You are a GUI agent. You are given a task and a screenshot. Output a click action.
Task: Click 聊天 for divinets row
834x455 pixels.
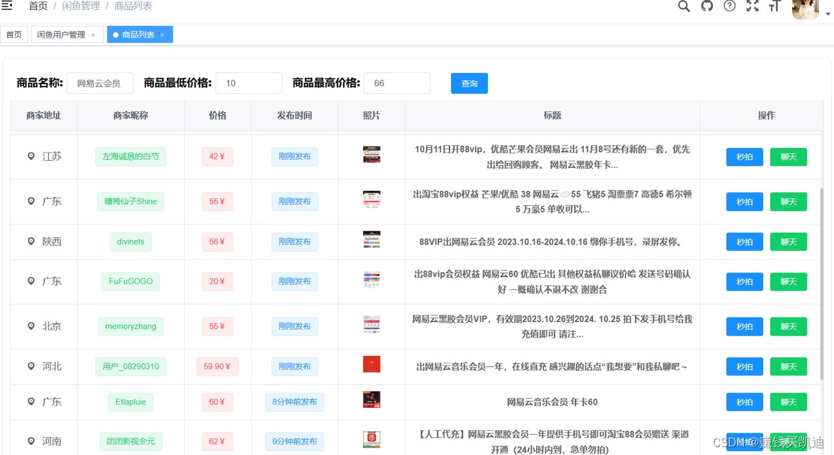click(788, 242)
